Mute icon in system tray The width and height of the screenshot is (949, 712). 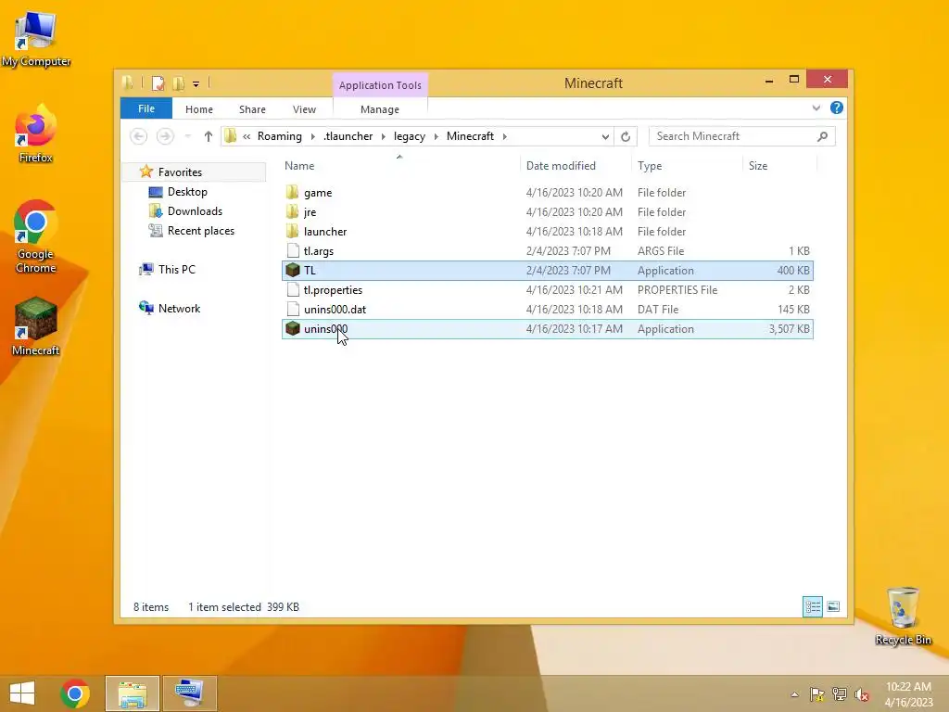pyautogui.click(x=861, y=694)
